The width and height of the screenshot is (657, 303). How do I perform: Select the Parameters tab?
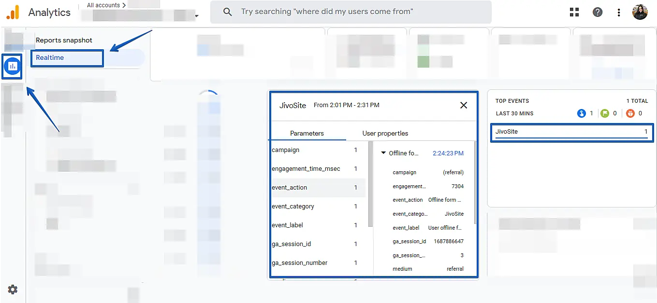tap(307, 133)
